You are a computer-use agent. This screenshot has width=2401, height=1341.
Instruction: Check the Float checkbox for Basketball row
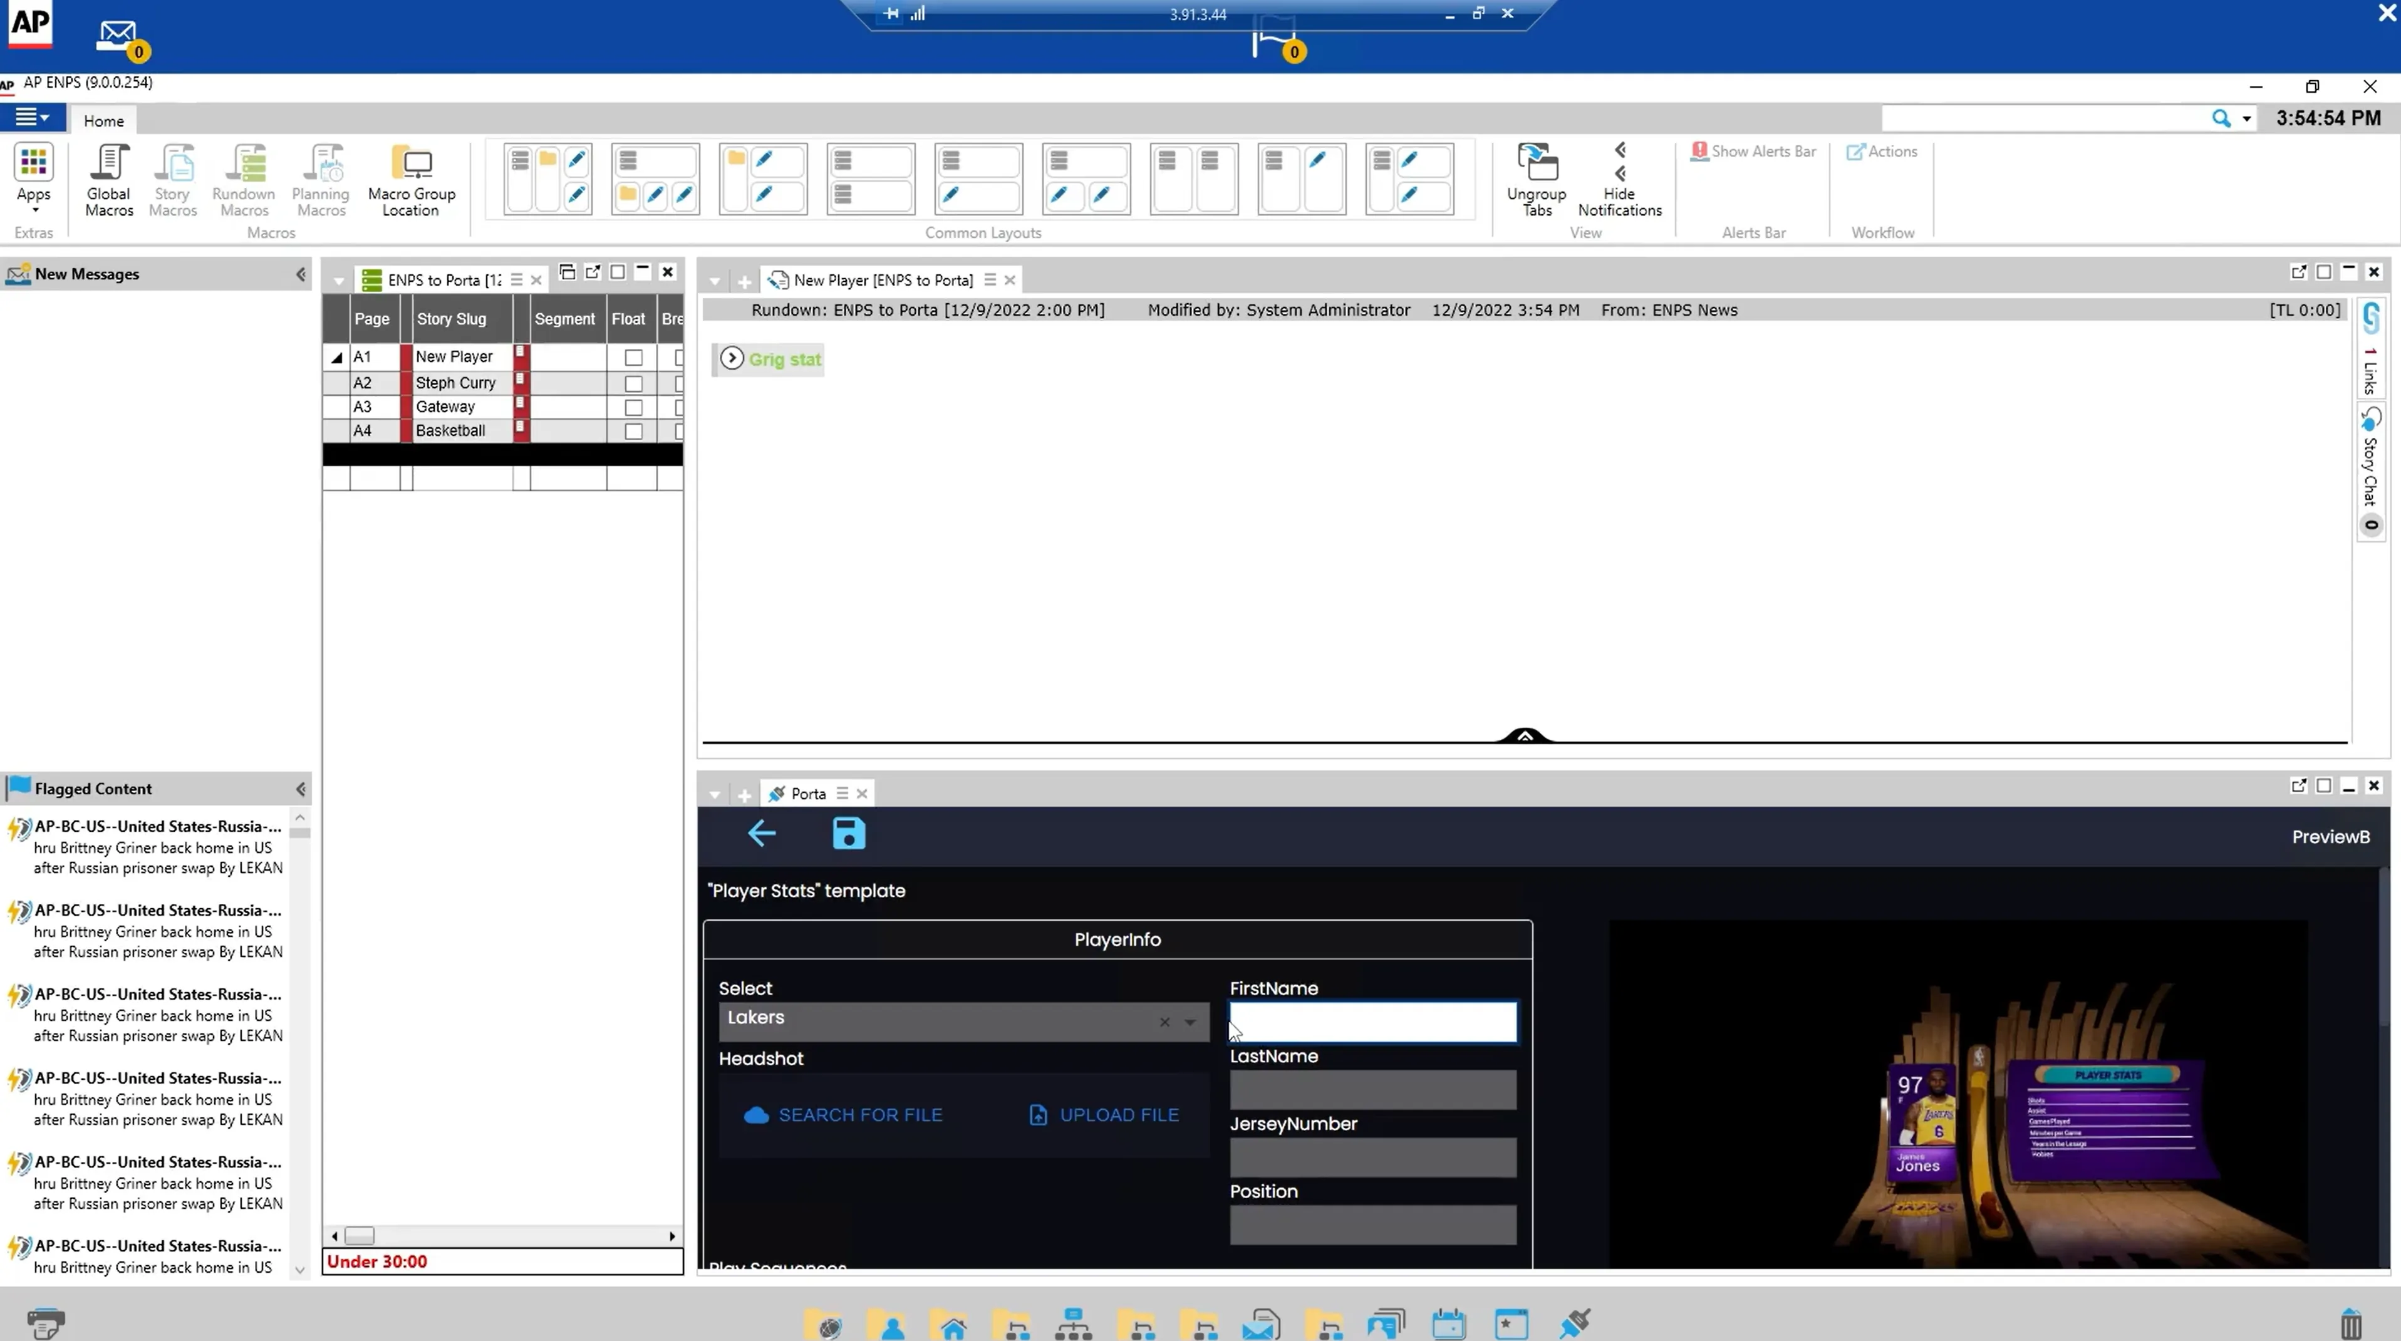pyautogui.click(x=633, y=432)
